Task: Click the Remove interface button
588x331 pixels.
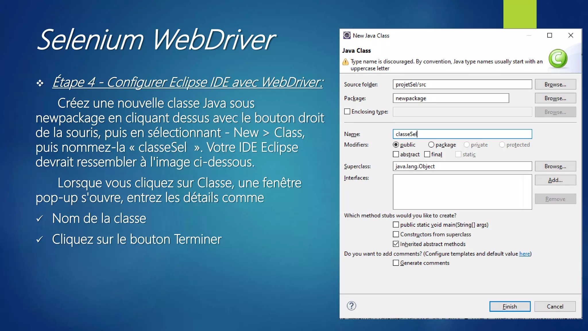Action: (x=555, y=199)
